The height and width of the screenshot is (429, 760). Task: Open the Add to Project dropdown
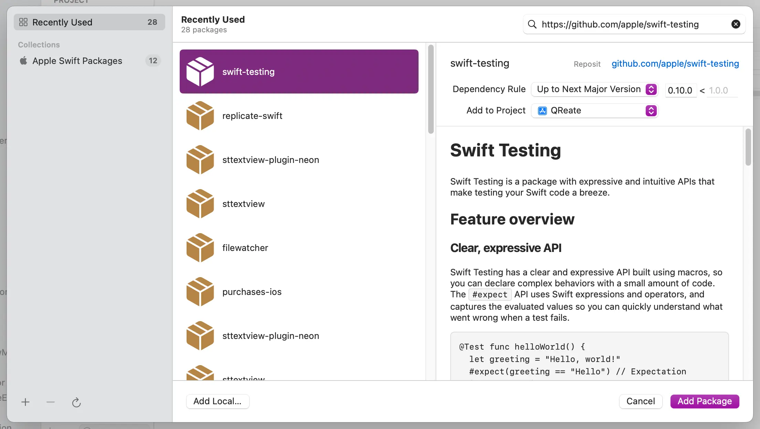pyautogui.click(x=594, y=111)
